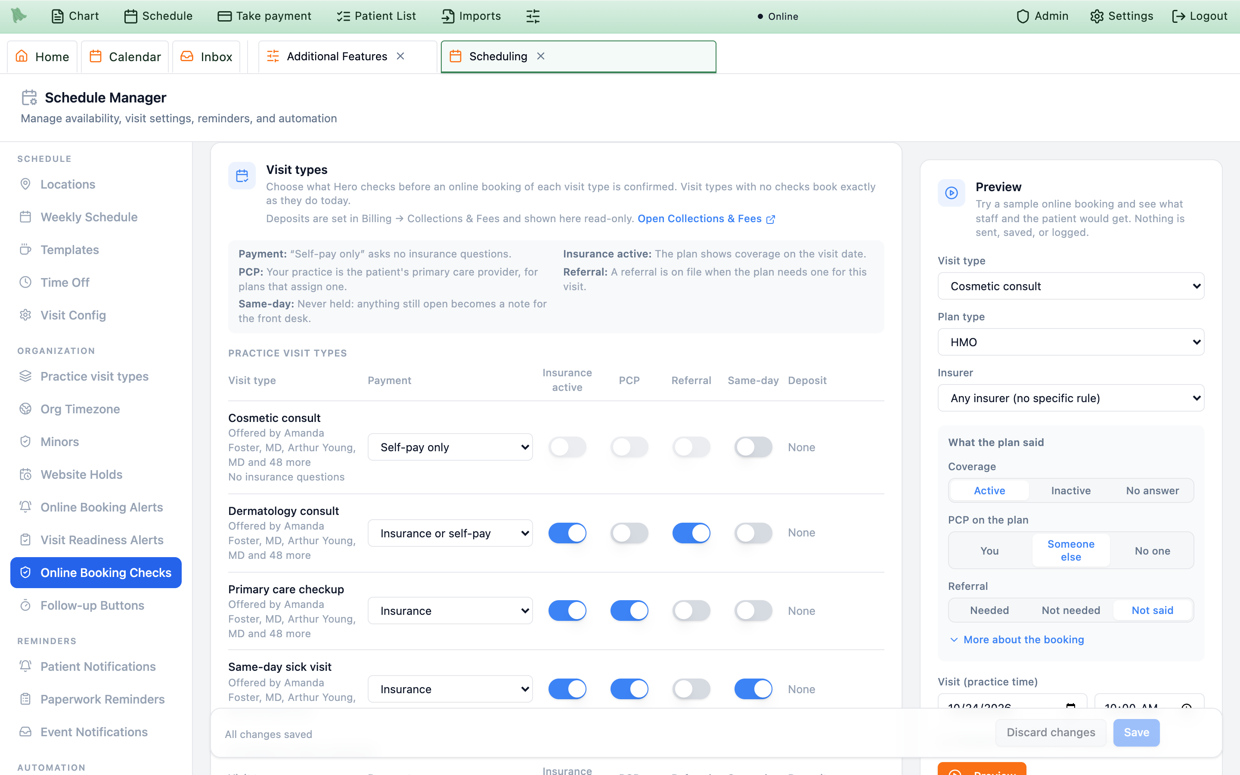Click the Follow-up Buttons timer icon
Screen dimensions: 1240x775
point(25,605)
